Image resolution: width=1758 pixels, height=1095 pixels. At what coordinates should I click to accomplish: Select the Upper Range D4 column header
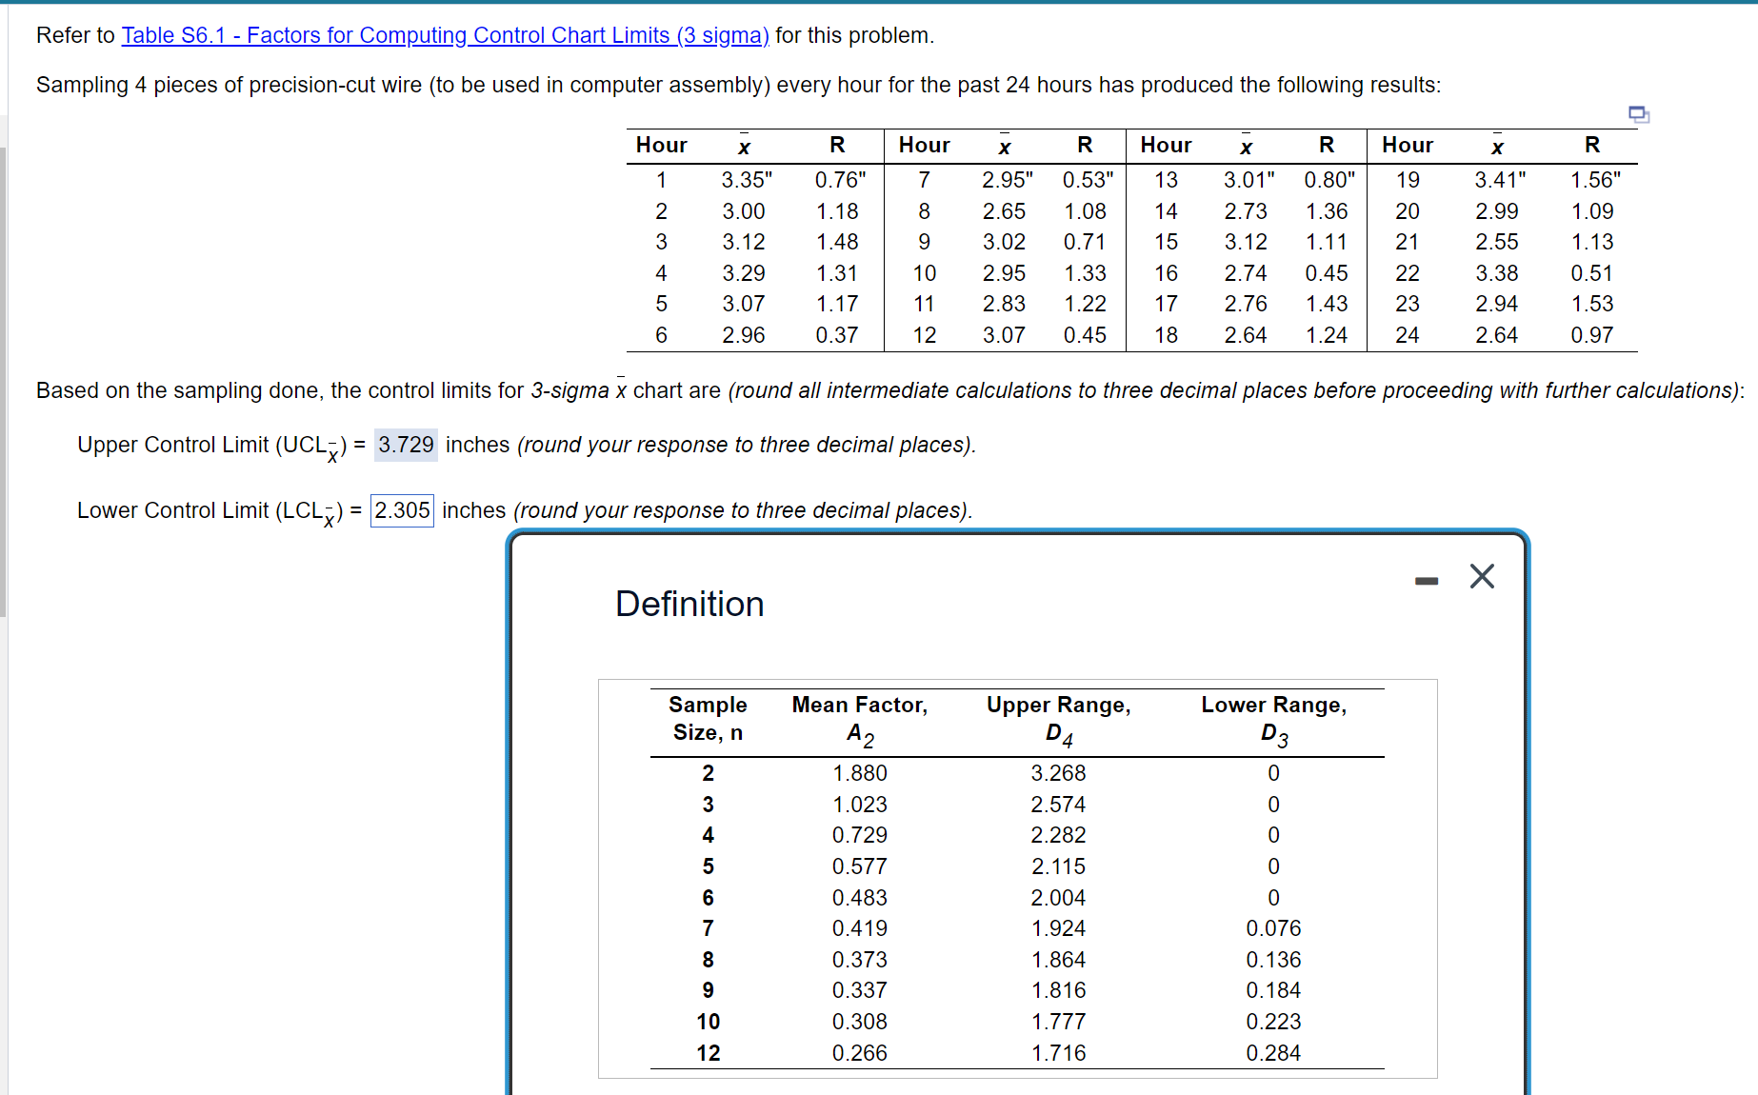[x=1058, y=719]
